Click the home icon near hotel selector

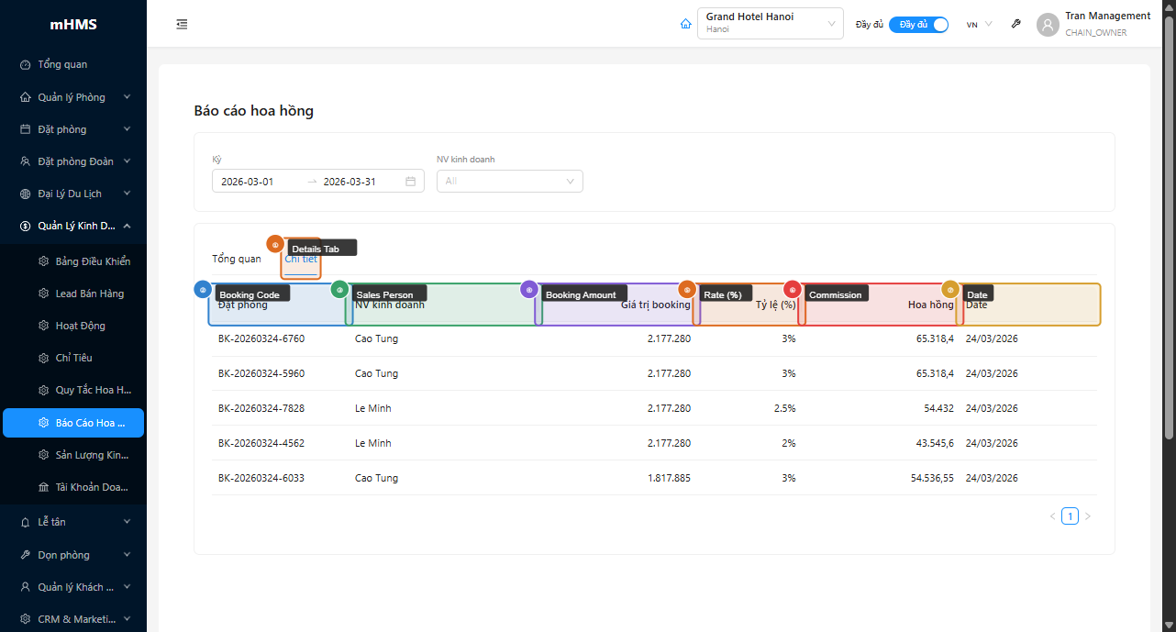pyautogui.click(x=685, y=24)
